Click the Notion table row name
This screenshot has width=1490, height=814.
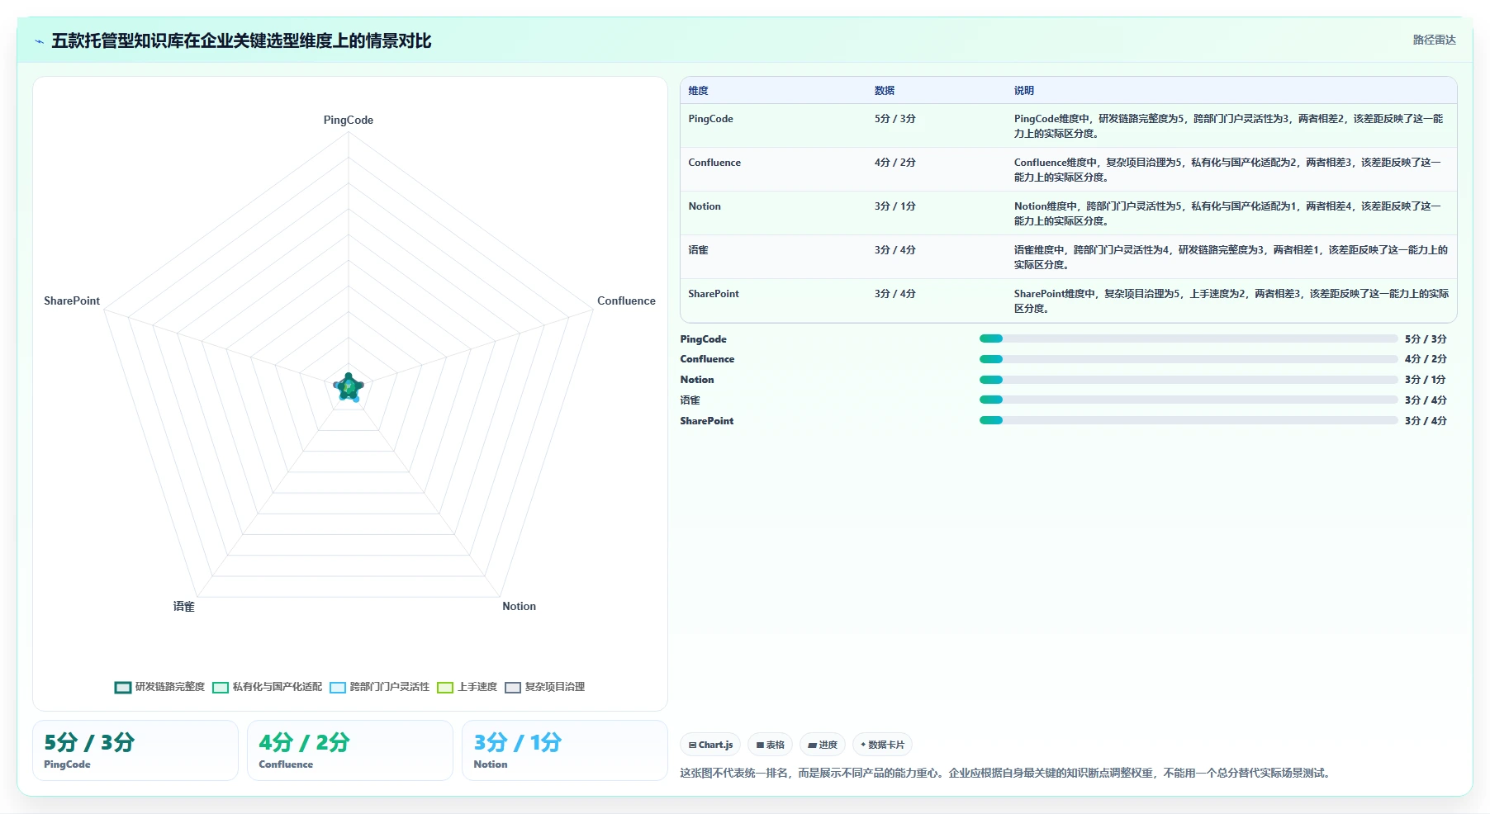(705, 206)
